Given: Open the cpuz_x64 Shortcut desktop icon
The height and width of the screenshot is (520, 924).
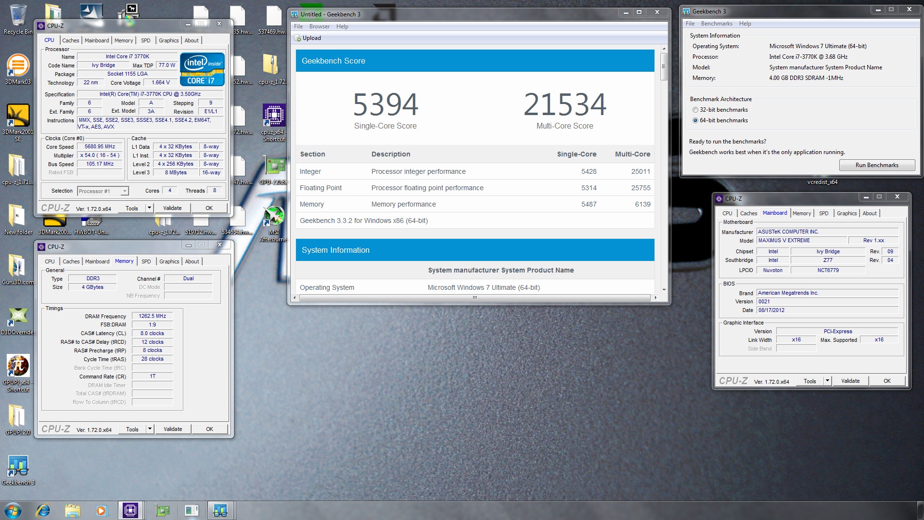Looking at the screenshot, I should coord(274,123).
